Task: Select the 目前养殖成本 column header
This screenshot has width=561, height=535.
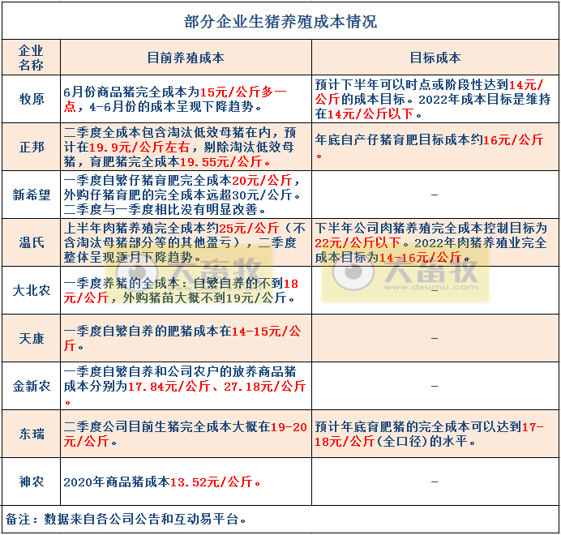Action: pyautogui.click(x=186, y=58)
